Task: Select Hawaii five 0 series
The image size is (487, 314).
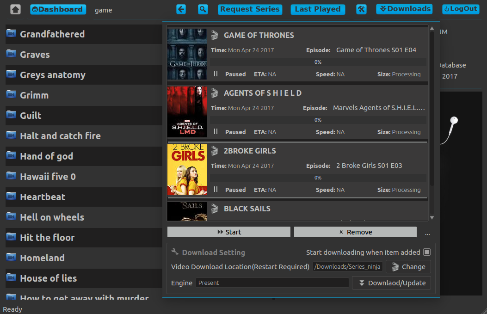Action: 84,177
